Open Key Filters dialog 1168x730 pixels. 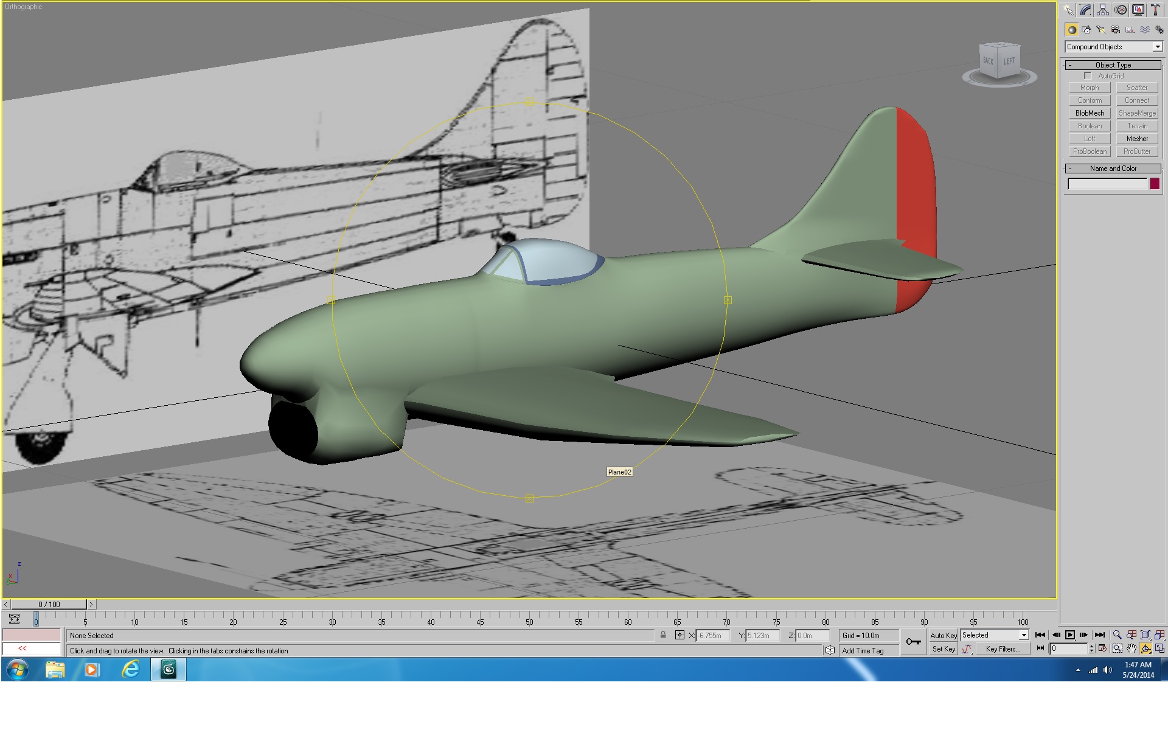click(x=1003, y=649)
